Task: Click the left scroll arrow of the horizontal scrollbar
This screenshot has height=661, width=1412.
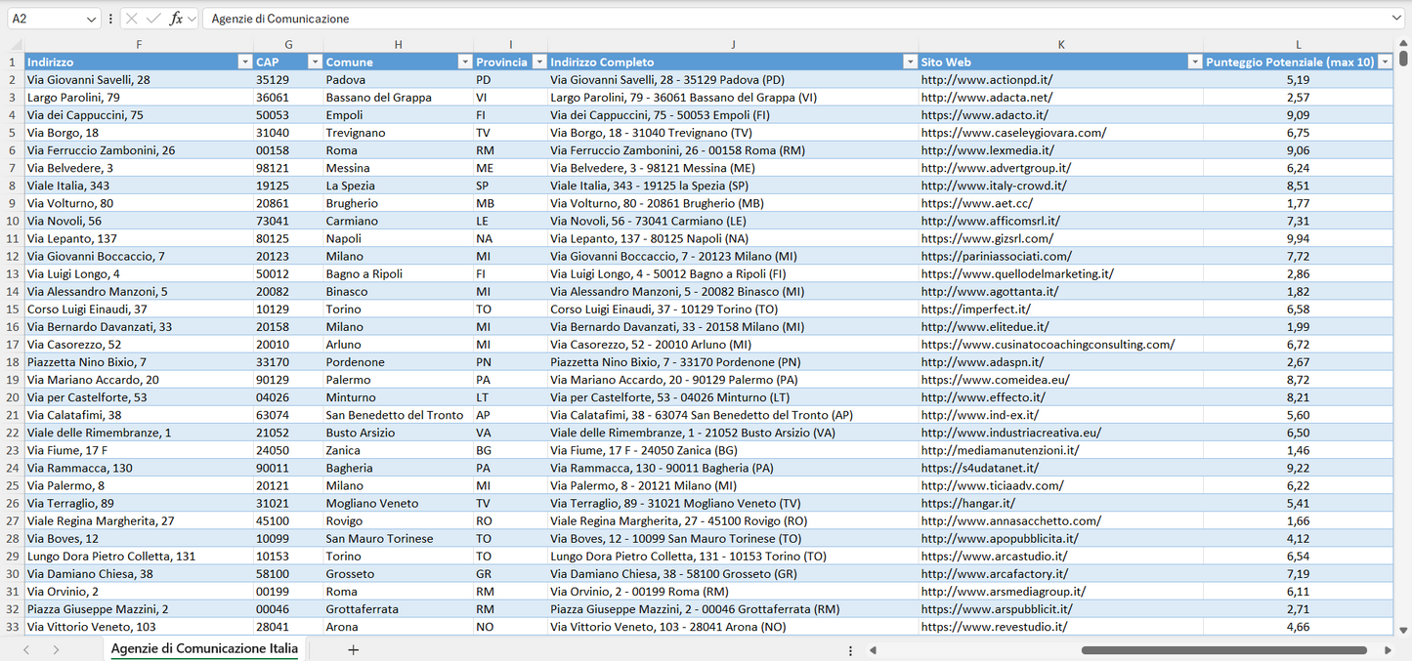Action: [x=873, y=648]
